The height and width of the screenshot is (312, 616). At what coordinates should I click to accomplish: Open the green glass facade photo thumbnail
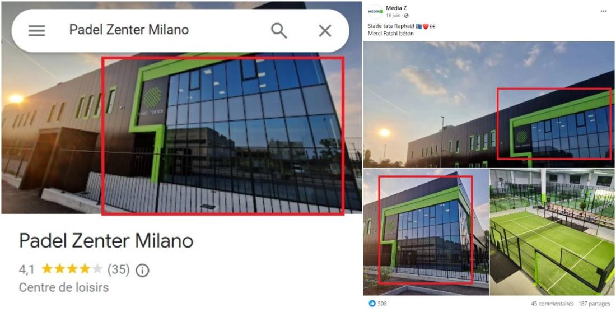point(426,232)
